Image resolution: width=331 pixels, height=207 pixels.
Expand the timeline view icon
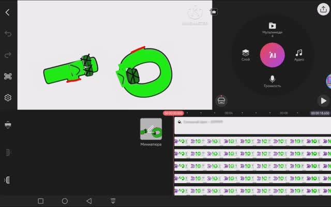(x=8, y=125)
